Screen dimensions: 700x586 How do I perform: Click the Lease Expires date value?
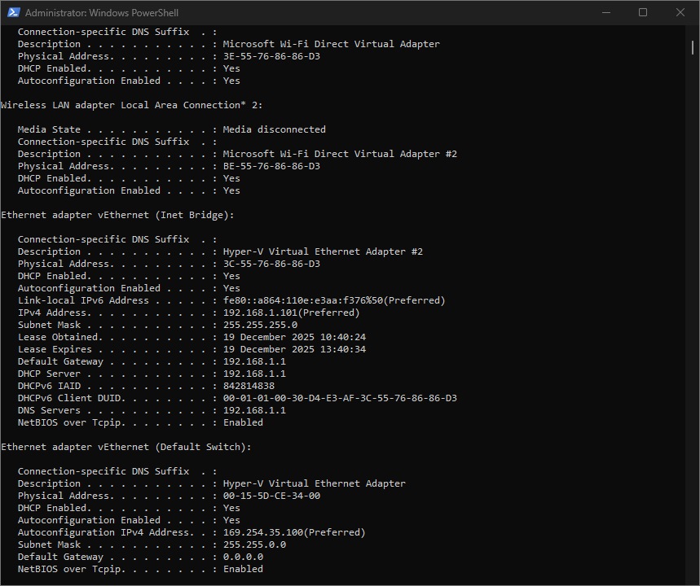[294, 349]
